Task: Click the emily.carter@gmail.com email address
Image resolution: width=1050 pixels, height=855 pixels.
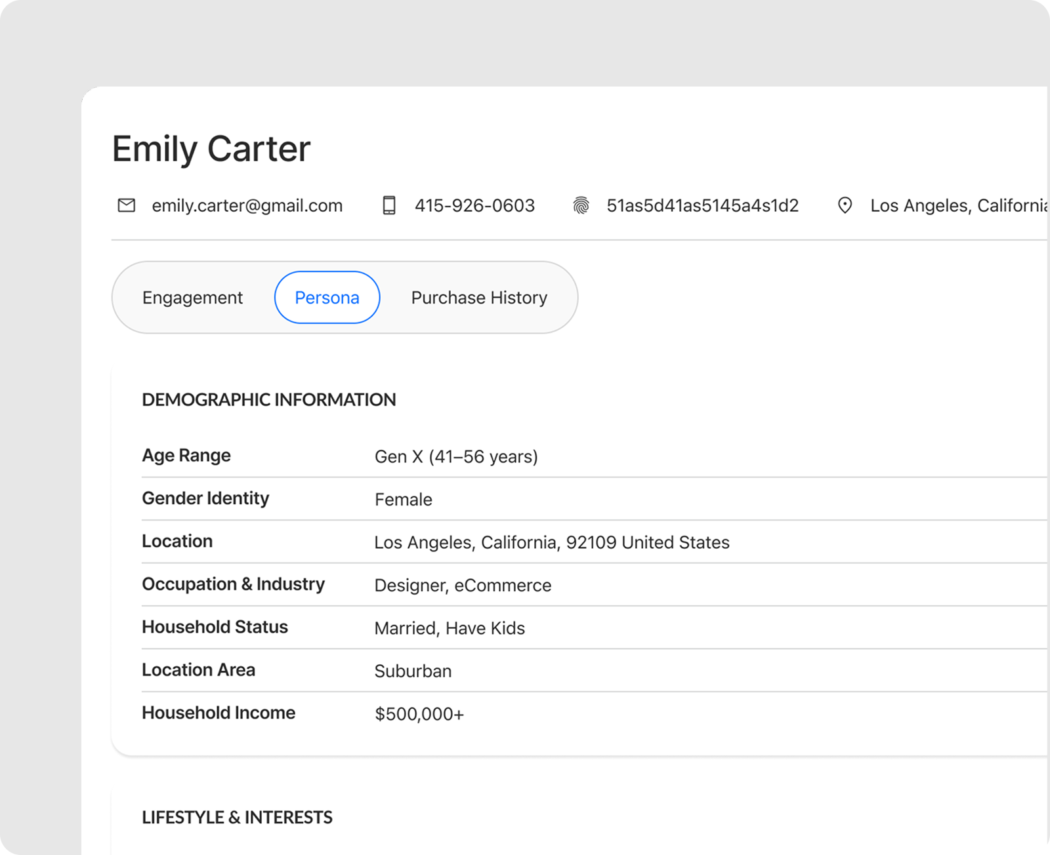Action: click(x=247, y=206)
